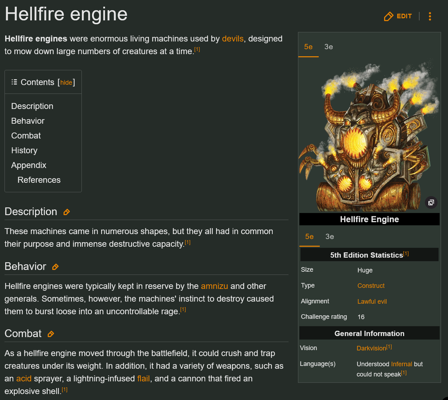This screenshot has height=400, width=448.
Task: Open the Infernal language link
Action: 401,364
